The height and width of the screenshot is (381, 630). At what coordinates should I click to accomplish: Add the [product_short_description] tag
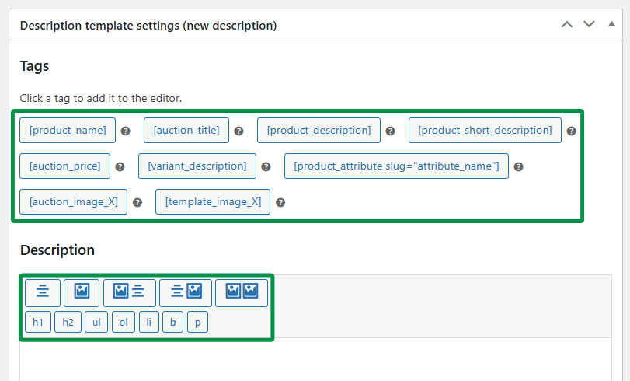click(x=485, y=131)
